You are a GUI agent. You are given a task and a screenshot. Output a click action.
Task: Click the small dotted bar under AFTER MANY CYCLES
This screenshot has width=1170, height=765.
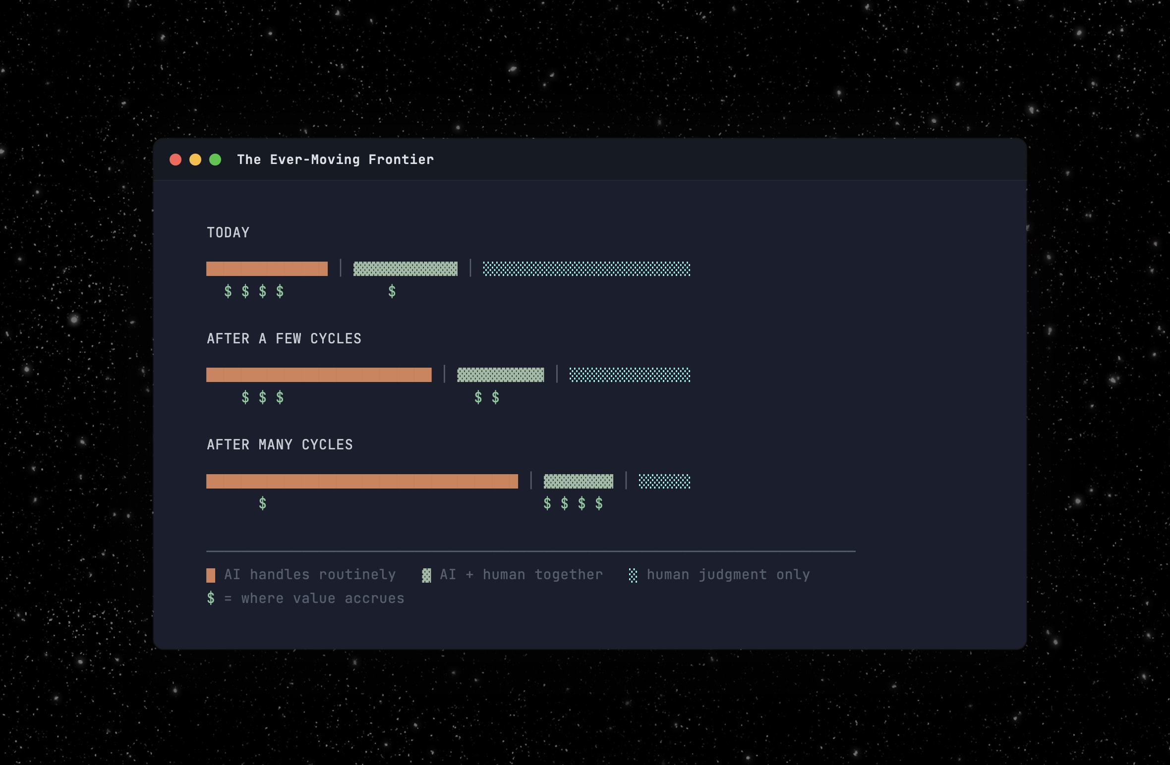point(664,481)
